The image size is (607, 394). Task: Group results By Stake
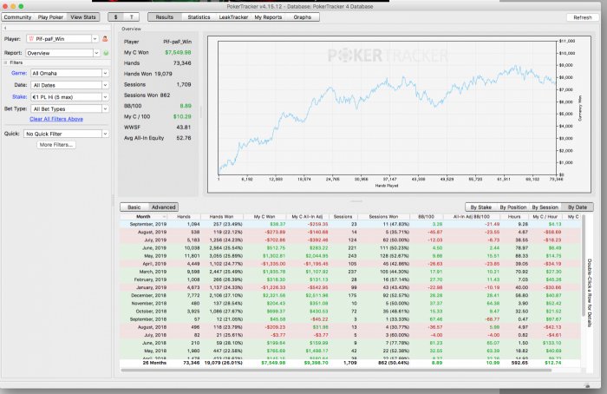click(480, 207)
